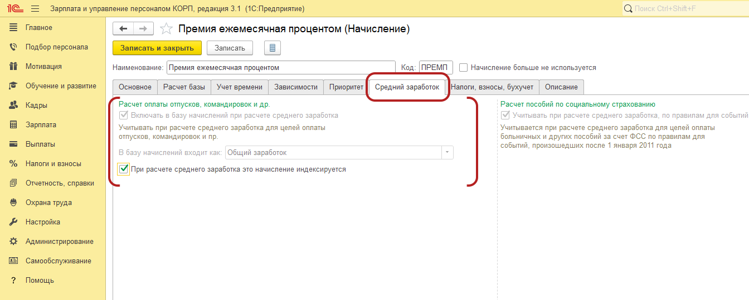Open the hamburger main menu icon
The width and height of the screenshot is (749, 300).
point(35,9)
